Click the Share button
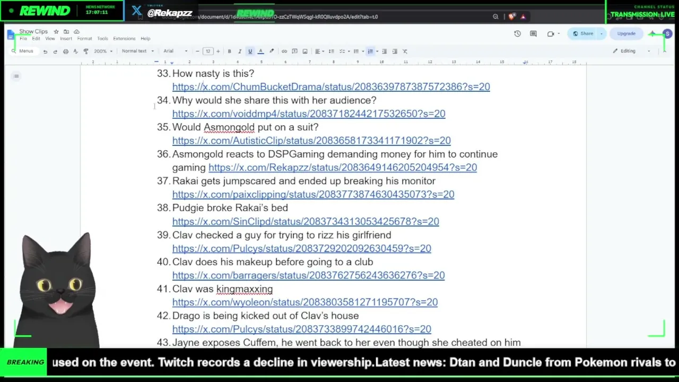 (x=582, y=34)
